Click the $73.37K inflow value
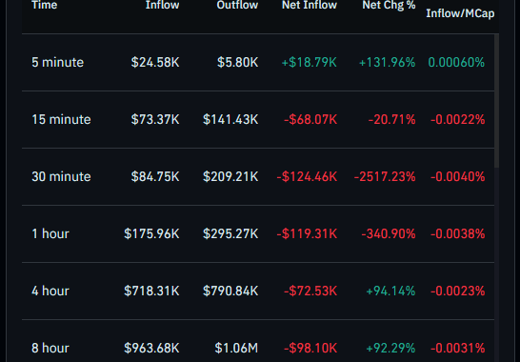Screen dimensions: 520x362 click(x=155, y=119)
